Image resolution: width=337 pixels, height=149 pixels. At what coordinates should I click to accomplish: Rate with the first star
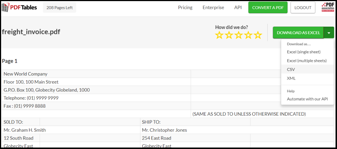(x=219, y=35)
